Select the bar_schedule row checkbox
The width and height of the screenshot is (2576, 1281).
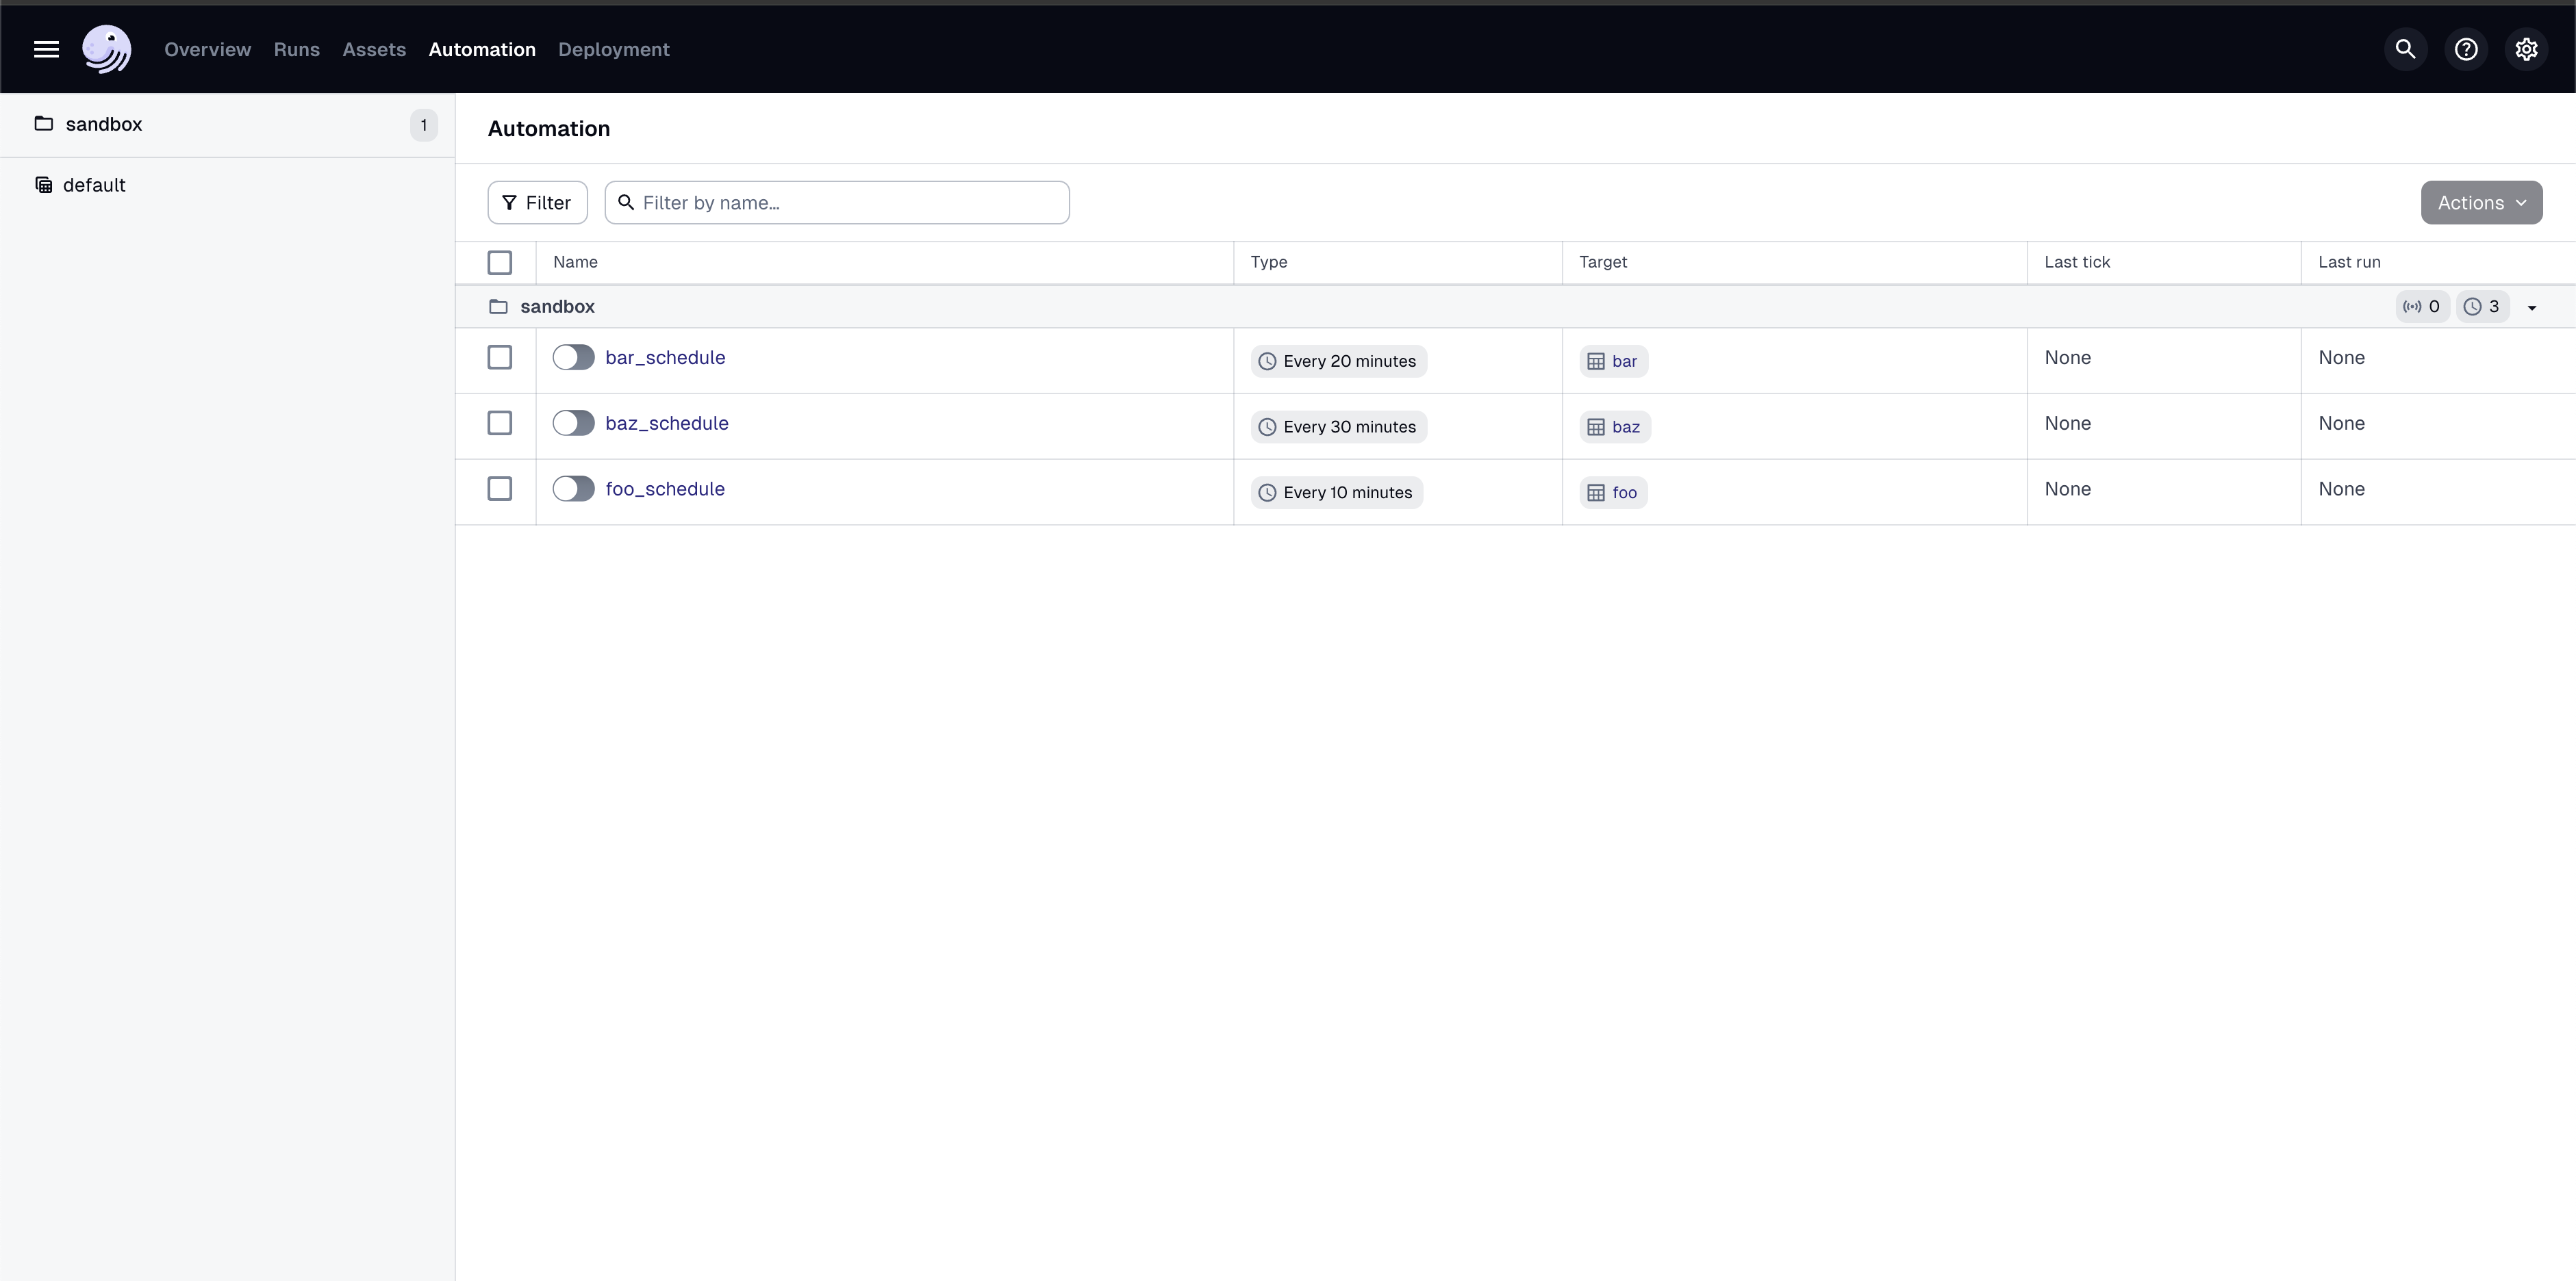point(500,357)
